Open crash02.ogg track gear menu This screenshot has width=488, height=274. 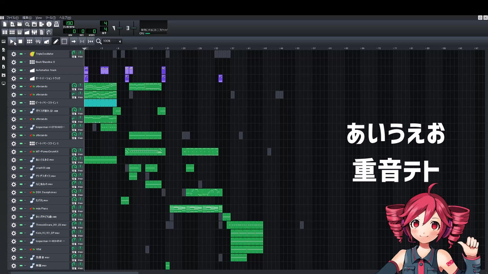14,168
